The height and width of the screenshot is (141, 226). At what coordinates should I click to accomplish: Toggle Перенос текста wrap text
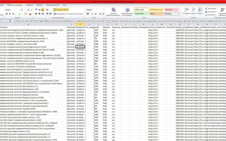click(x=61, y=10)
